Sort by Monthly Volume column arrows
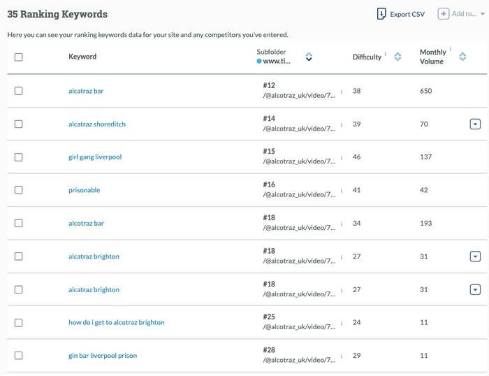This screenshot has width=489, height=376. point(462,57)
